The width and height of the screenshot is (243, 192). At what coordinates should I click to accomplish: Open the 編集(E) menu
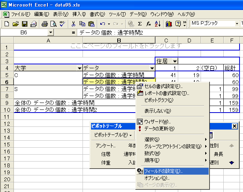[x=42, y=14]
